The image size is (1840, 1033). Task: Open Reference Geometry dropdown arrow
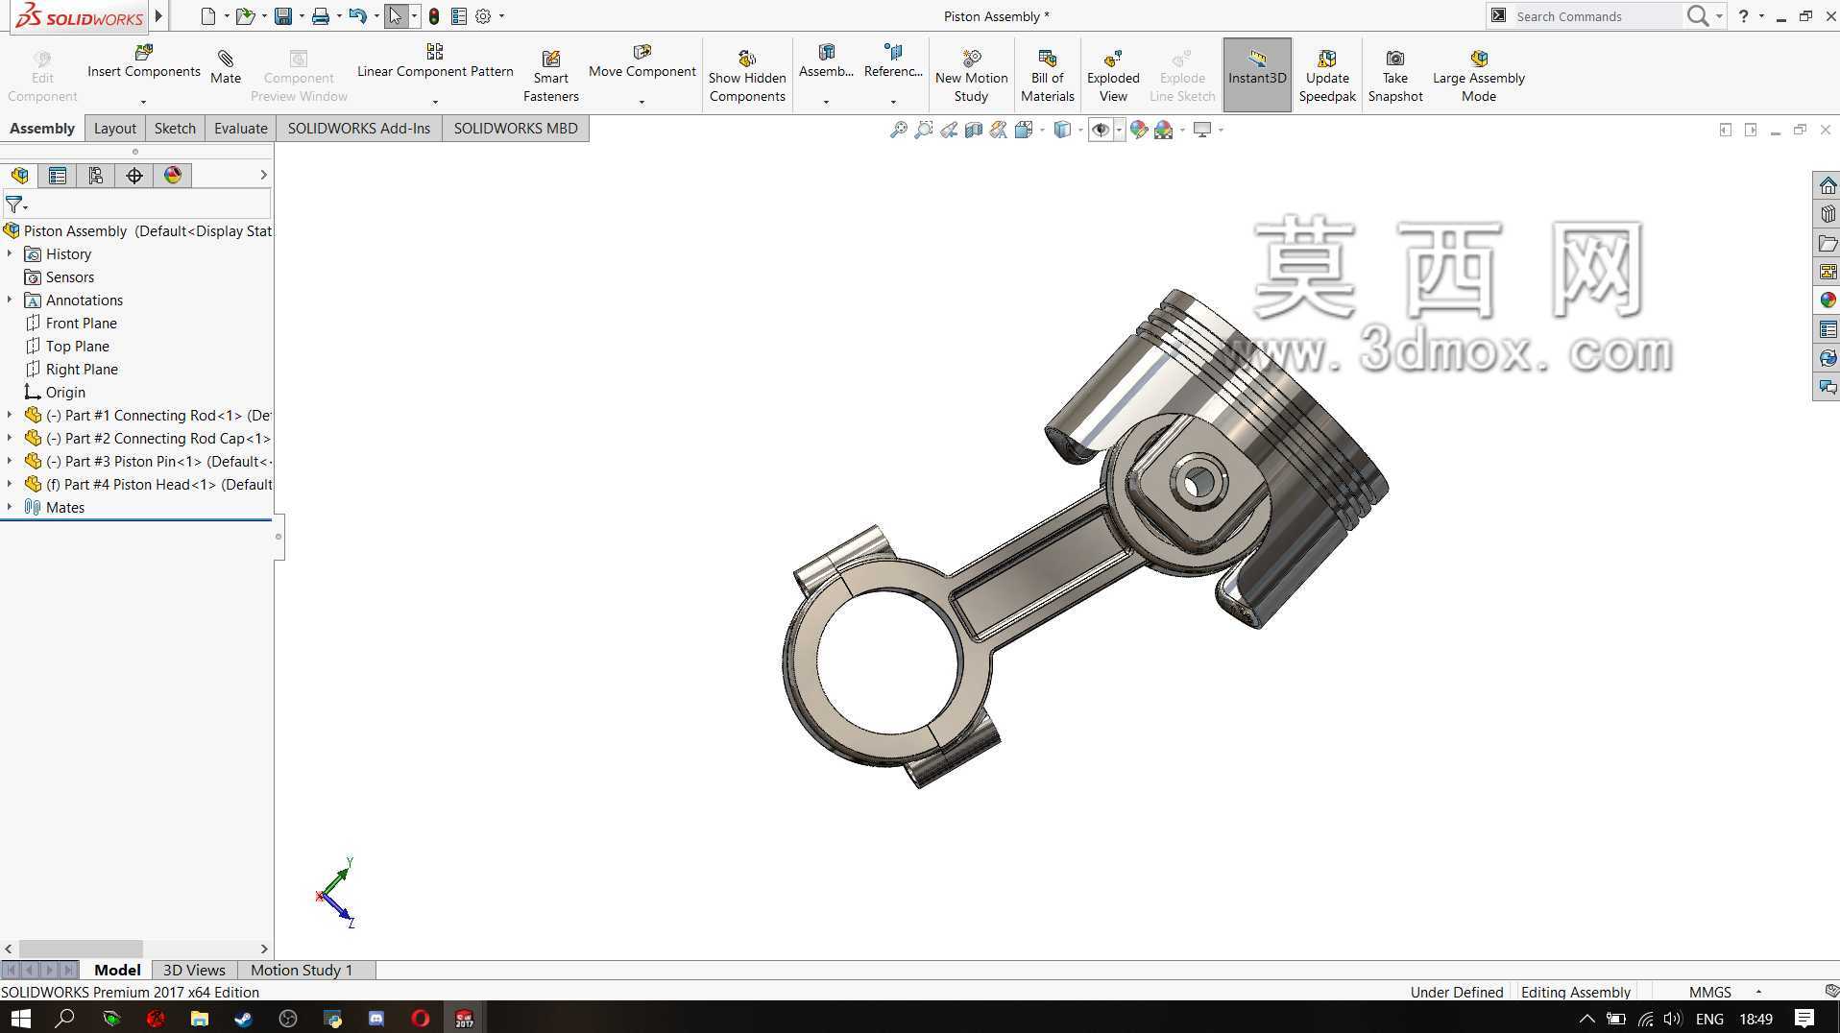pos(893,102)
